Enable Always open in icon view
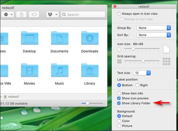This screenshot has height=131, width=178. click(119, 14)
